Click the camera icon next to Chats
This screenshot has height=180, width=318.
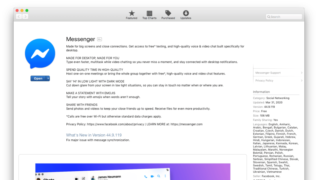(x=76, y=179)
